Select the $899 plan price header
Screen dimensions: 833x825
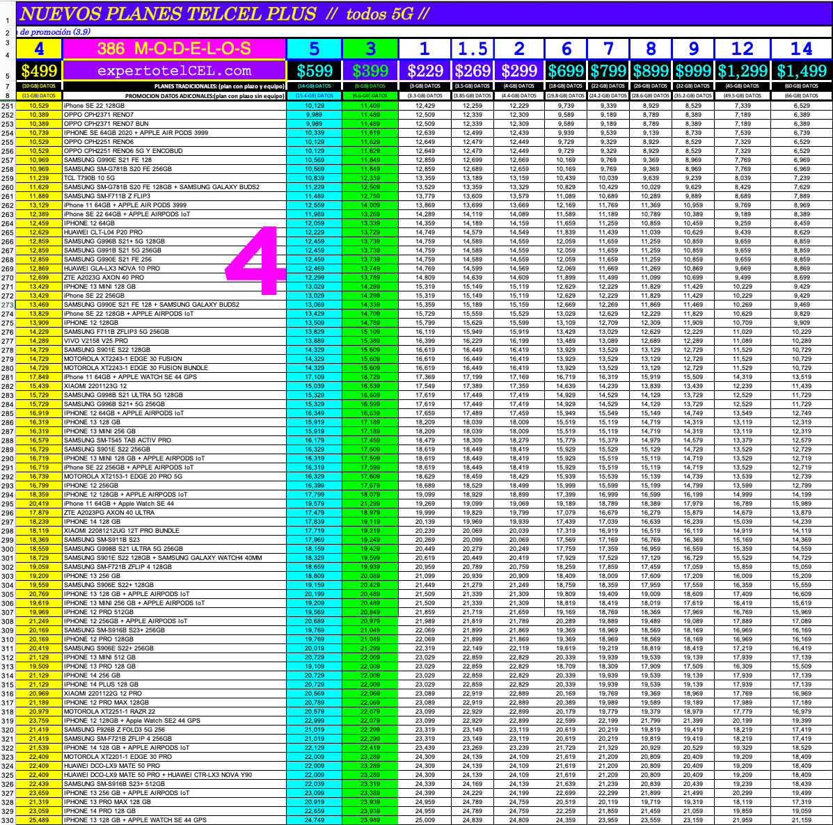click(x=651, y=71)
